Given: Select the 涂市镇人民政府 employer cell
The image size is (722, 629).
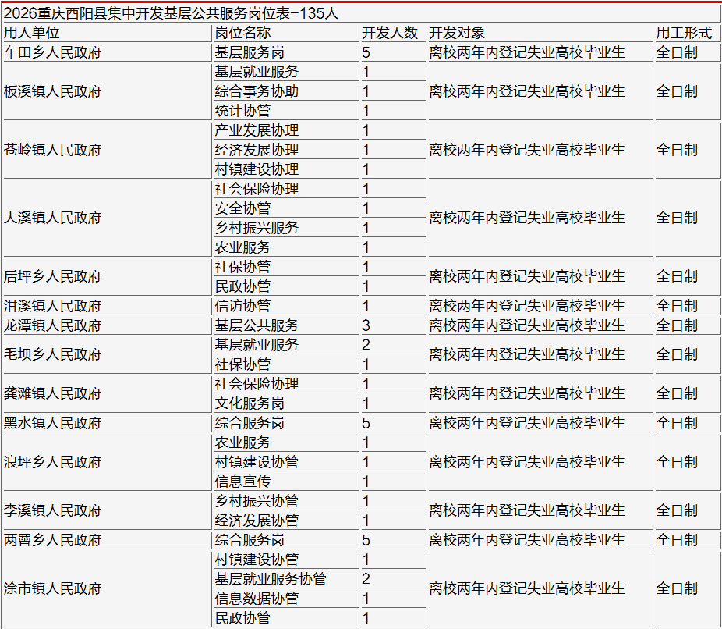Looking at the screenshot, I should click(107, 588).
